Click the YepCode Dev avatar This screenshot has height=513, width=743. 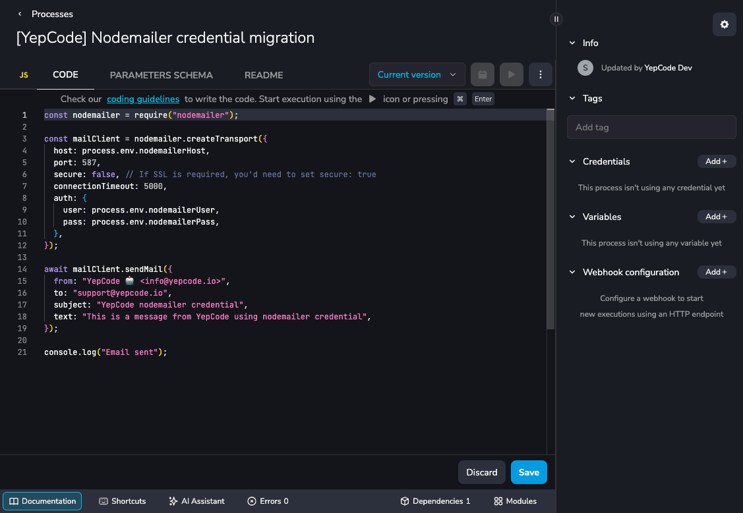(585, 68)
